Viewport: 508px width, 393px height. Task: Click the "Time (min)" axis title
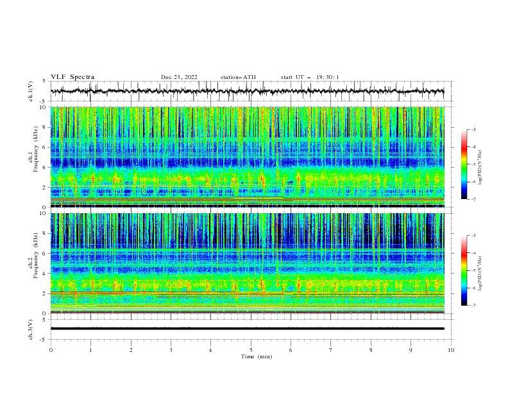click(257, 356)
